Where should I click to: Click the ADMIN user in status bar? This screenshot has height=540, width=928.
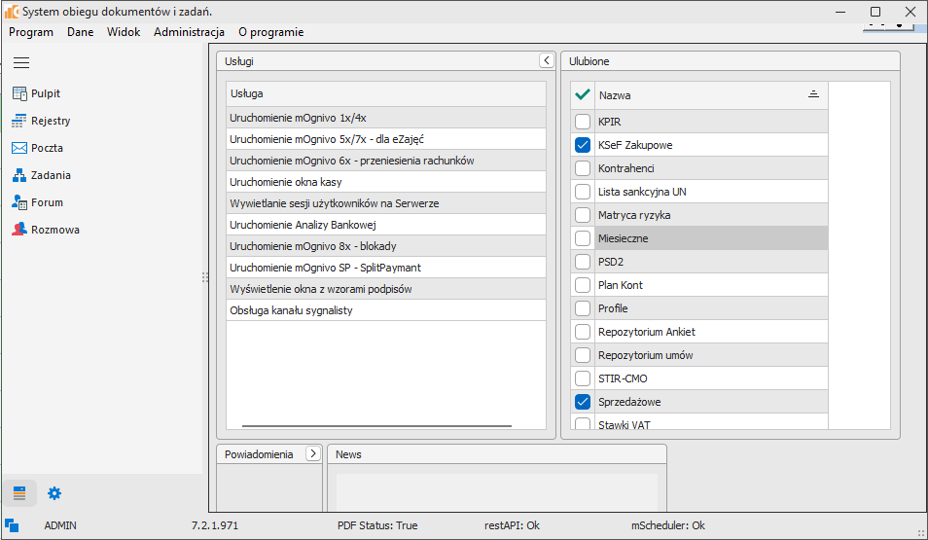(x=60, y=525)
